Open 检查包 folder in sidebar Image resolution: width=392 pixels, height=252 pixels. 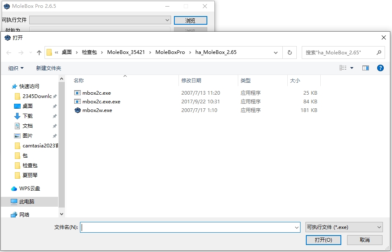pyautogui.click(x=30, y=166)
